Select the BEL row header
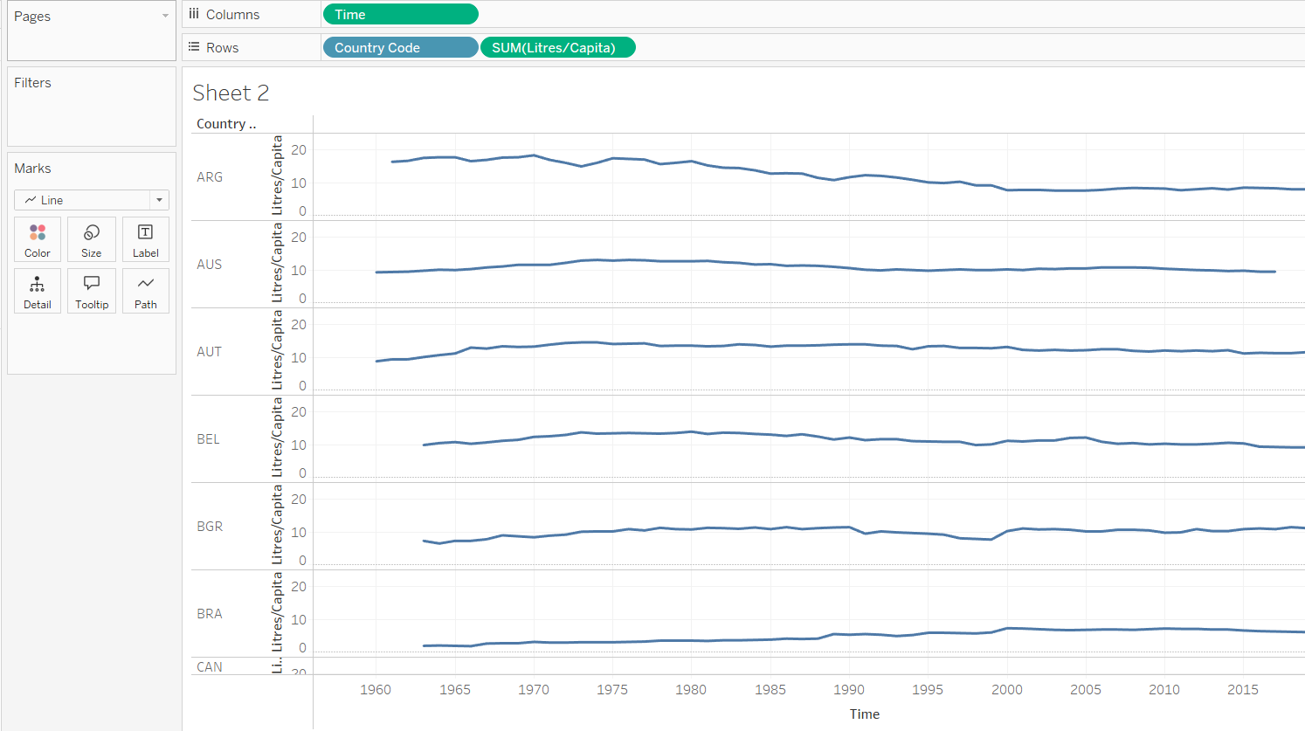Image resolution: width=1305 pixels, height=731 pixels. click(209, 439)
